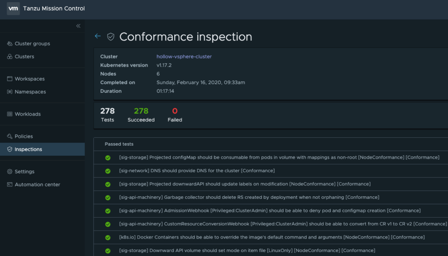Click the green check for DNS test row
Image resolution: width=448 pixels, height=256 pixels.
[x=108, y=171]
